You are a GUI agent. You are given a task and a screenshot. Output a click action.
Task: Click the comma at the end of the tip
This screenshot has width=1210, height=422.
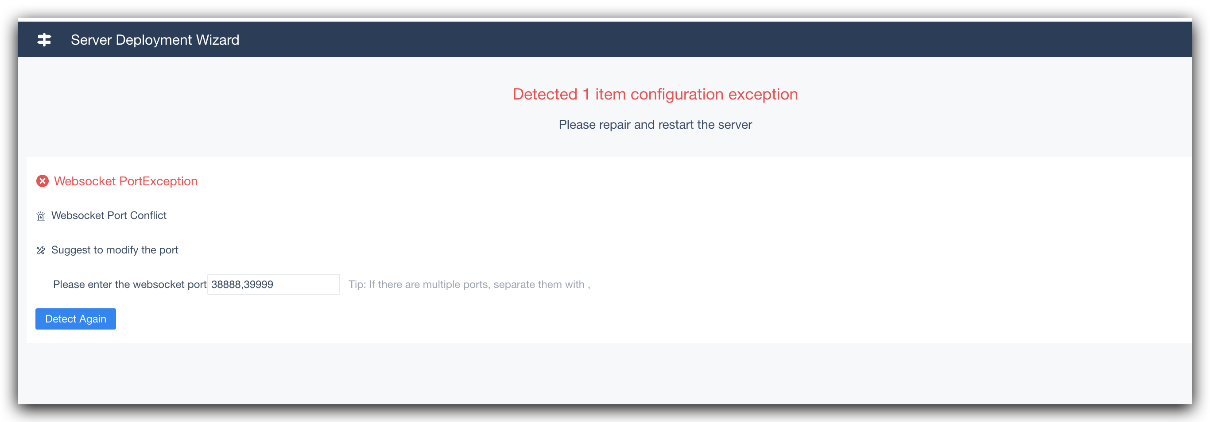pos(589,286)
